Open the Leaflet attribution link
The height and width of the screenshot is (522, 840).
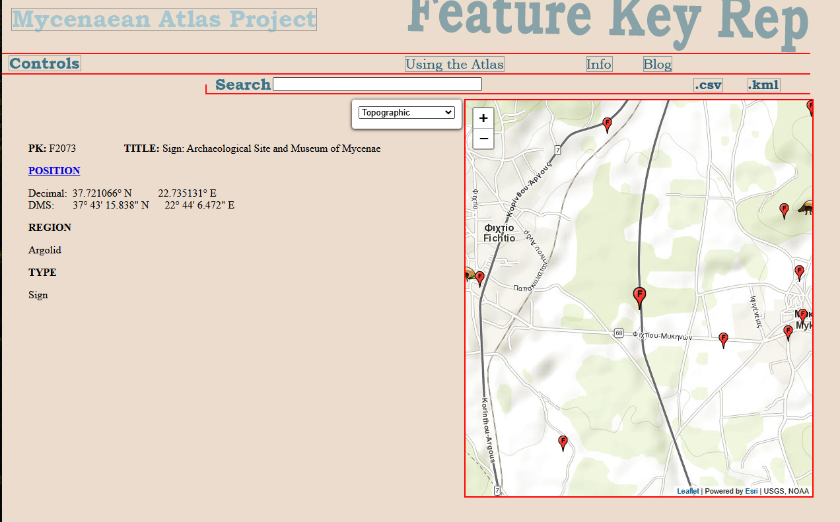tap(687, 491)
